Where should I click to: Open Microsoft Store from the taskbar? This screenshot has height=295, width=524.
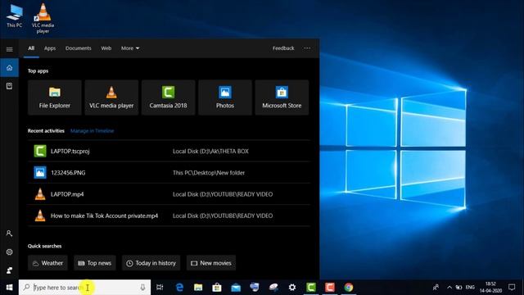(x=217, y=288)
